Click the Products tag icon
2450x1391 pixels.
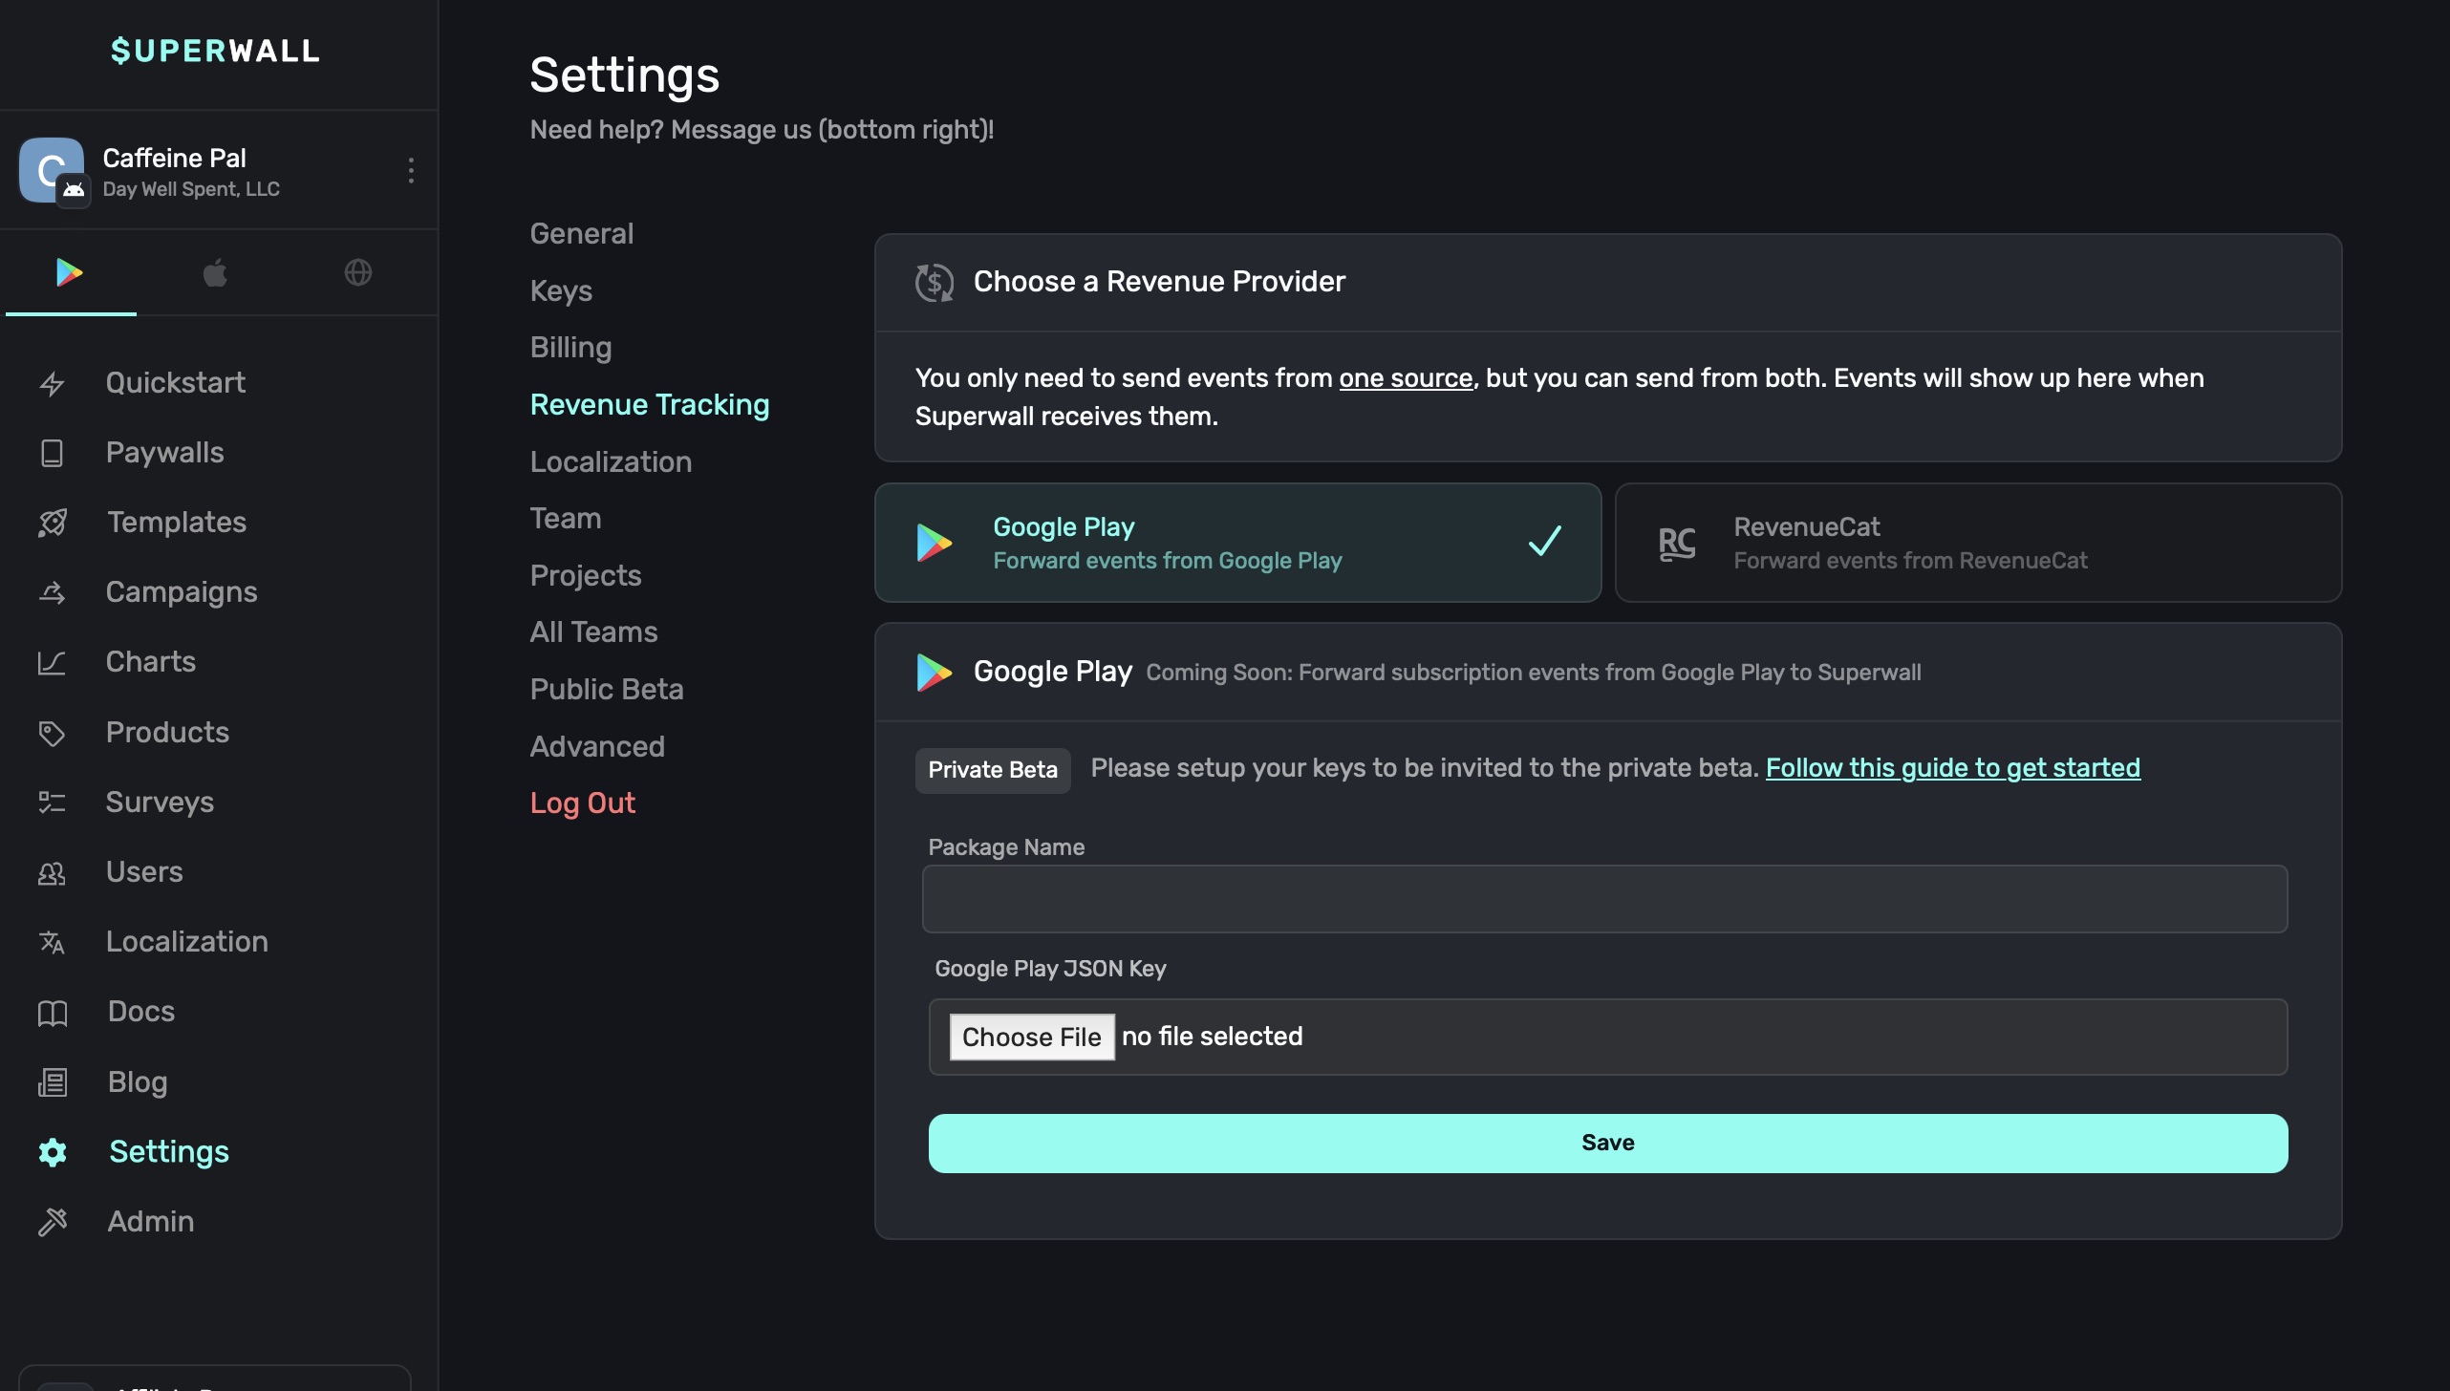[x=52, y=733]
